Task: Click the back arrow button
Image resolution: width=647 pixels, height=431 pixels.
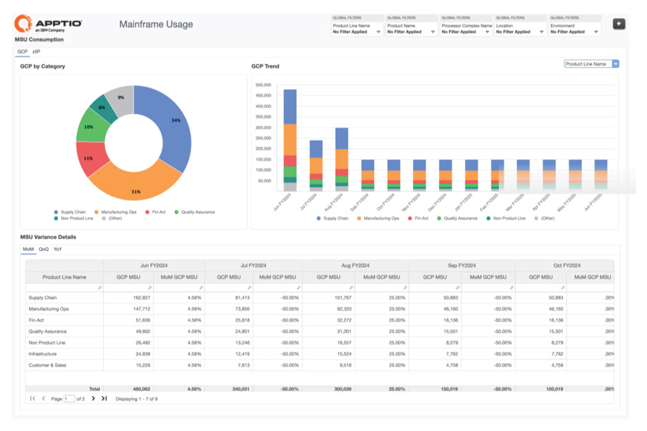Action: 619,24
